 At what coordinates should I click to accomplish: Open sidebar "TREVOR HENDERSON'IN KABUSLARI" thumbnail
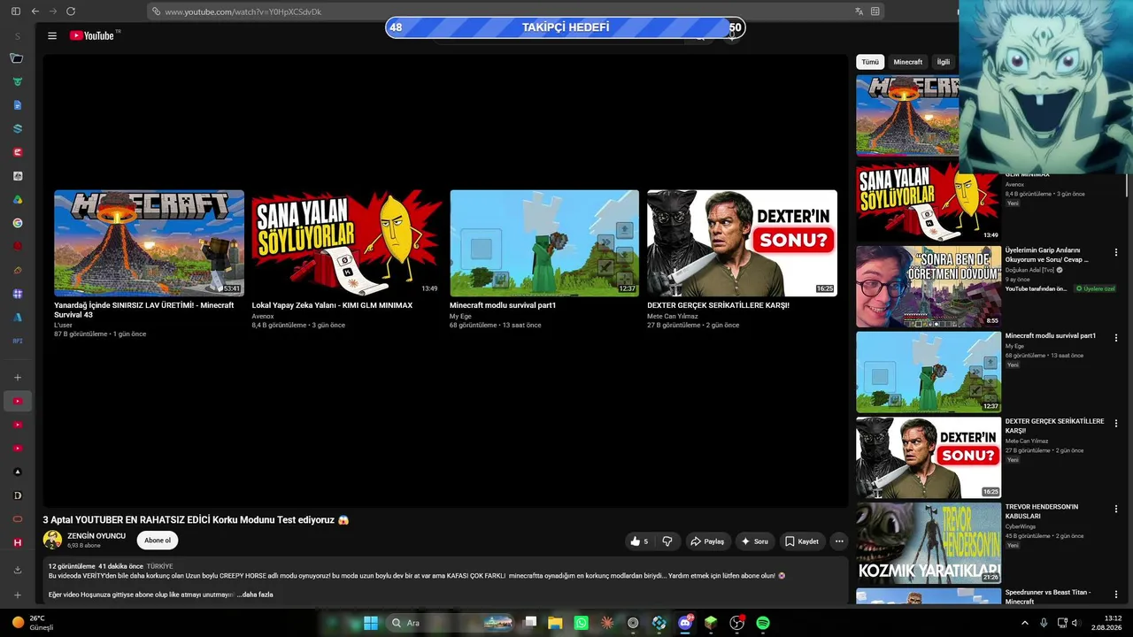click(x=929, y=543)
